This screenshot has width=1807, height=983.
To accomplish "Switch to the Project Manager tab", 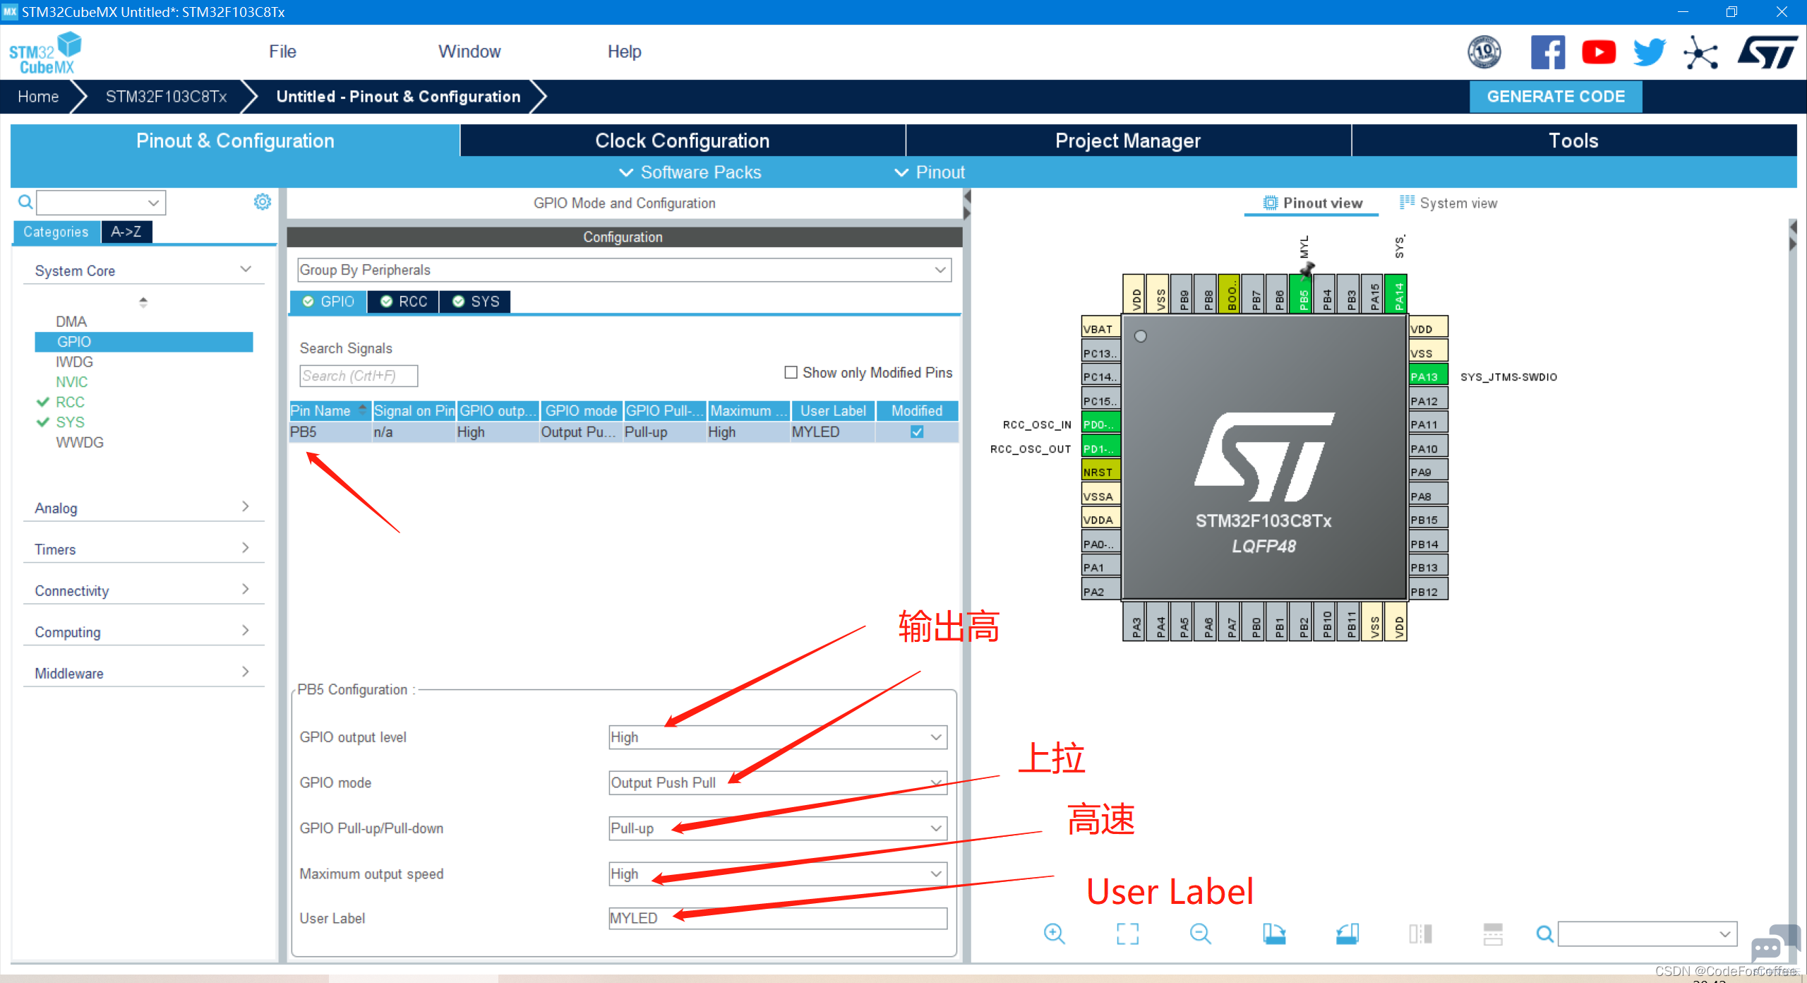I will (1128, 141).
